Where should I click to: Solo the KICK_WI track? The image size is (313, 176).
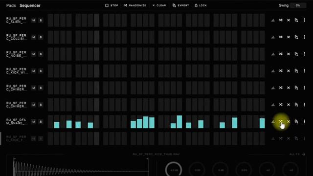click(x=41, y=71)
